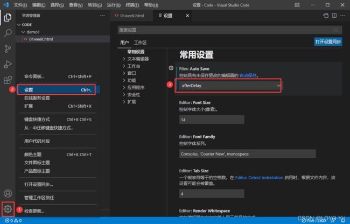
Task: Click the Tab Size field showing 4
Action: [x=212, y=194]
